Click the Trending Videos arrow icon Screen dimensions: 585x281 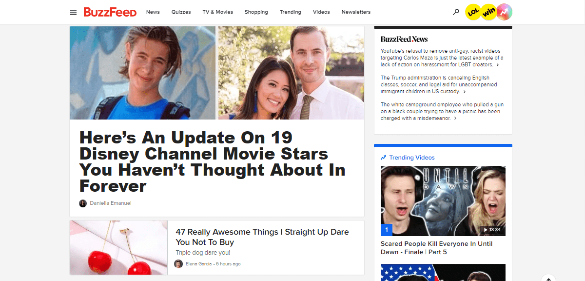(x=383, y=157)
